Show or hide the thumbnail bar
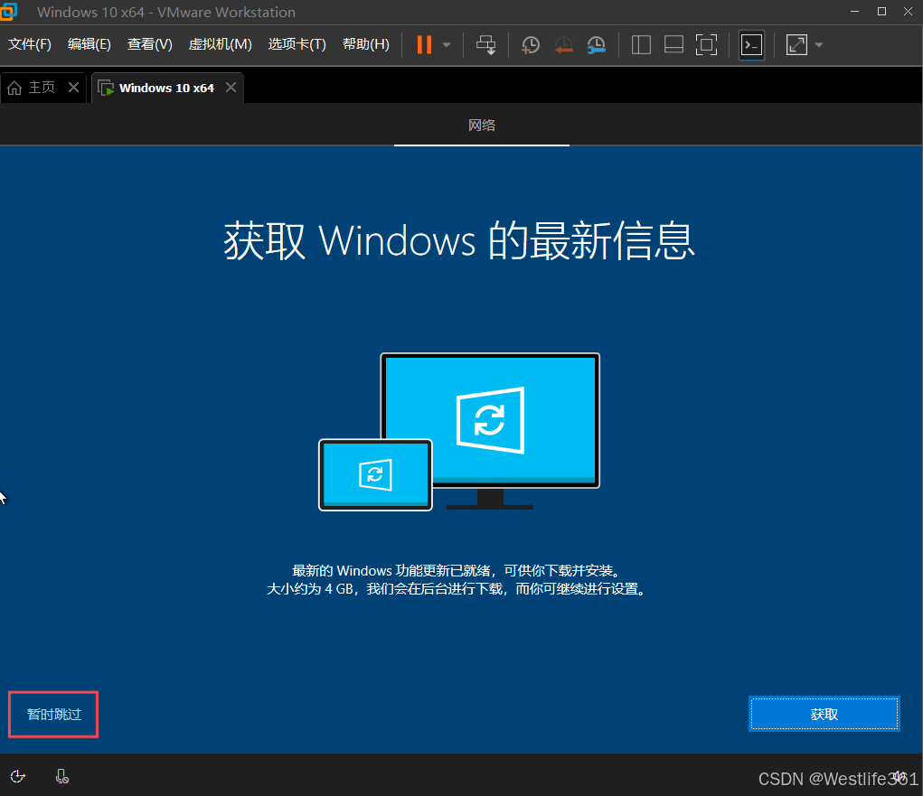Viewport: 923px width, 796px height. point(673,44)
